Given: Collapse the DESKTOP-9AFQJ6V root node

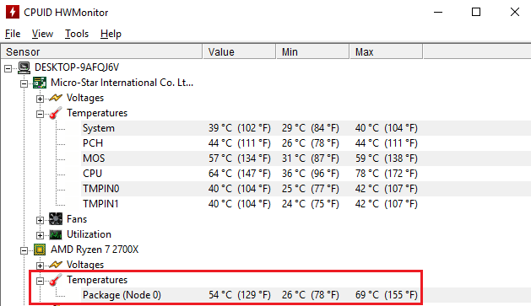Looking at the screenshot, I should click(x=8, y=68).
